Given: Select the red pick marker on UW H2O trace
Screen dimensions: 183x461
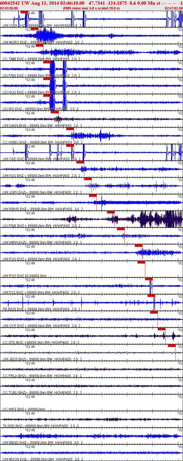Looking at the screenshot, I should (80, 162).
